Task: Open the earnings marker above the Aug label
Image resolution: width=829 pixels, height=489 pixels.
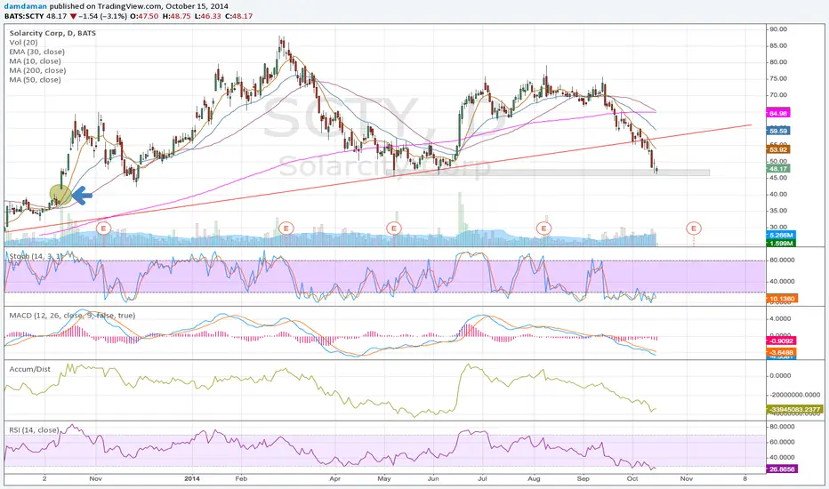Action: click(543, 228)
